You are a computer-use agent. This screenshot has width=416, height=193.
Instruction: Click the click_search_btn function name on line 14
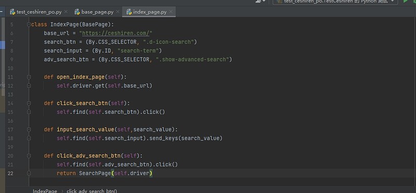coord(82,103)
